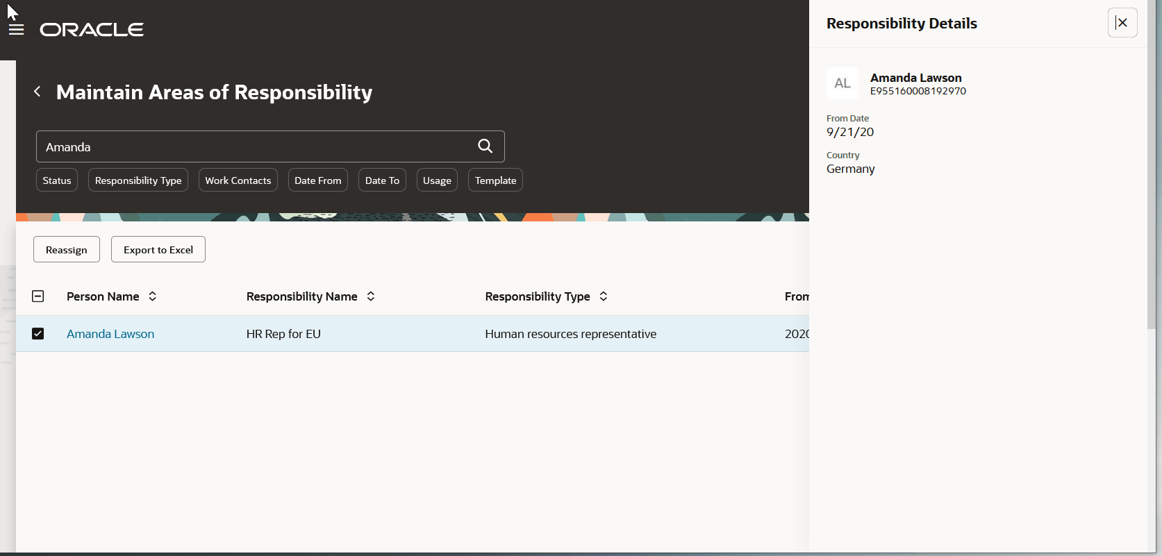
Task: Open the Status filter dropdown
Action: pyautogui.click(x=57, y=180)
